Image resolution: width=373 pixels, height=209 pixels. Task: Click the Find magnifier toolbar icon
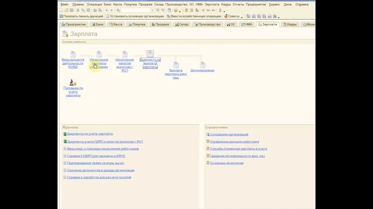click(x=118, y=10)
